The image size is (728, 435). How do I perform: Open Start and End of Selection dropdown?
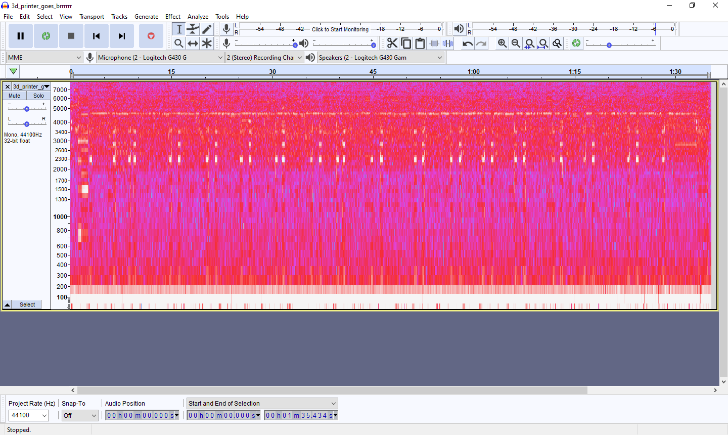point(262,403)
